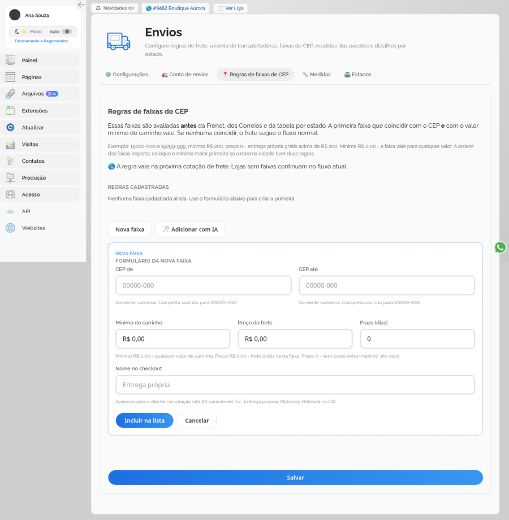Click the Novidades bell icon

tap(98, 8)
